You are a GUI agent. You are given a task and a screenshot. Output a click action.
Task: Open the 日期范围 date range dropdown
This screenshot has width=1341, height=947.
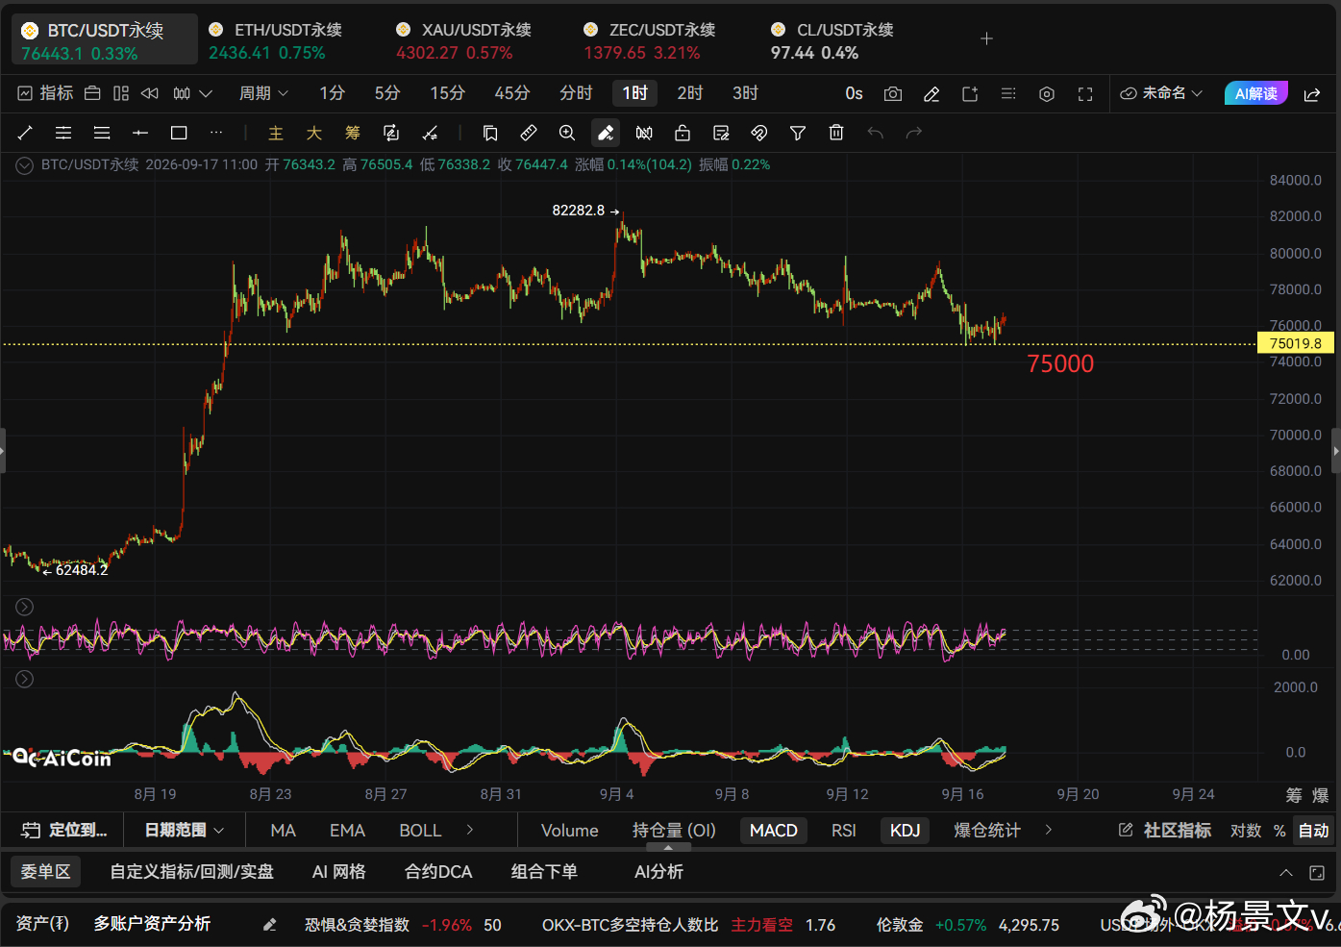(x=184, y=831)
